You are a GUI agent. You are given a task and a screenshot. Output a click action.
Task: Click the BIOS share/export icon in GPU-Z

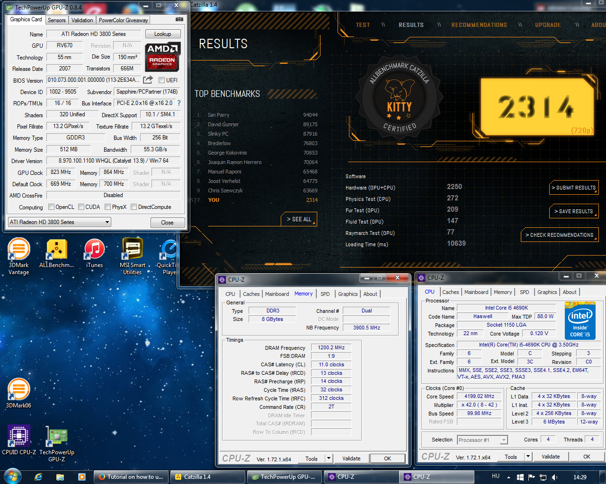148,80
